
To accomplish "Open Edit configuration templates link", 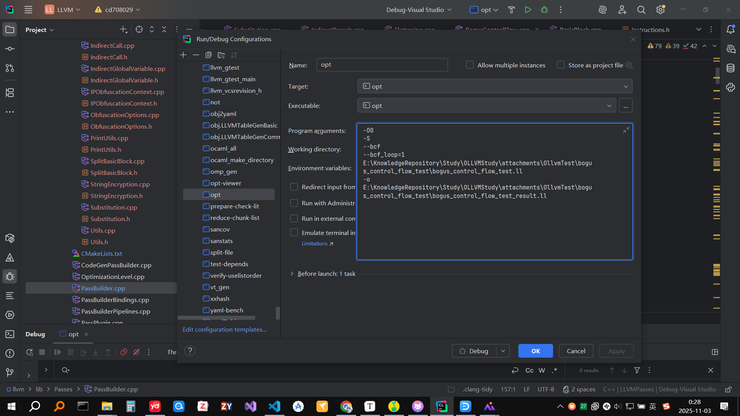I will coord(225,330).
